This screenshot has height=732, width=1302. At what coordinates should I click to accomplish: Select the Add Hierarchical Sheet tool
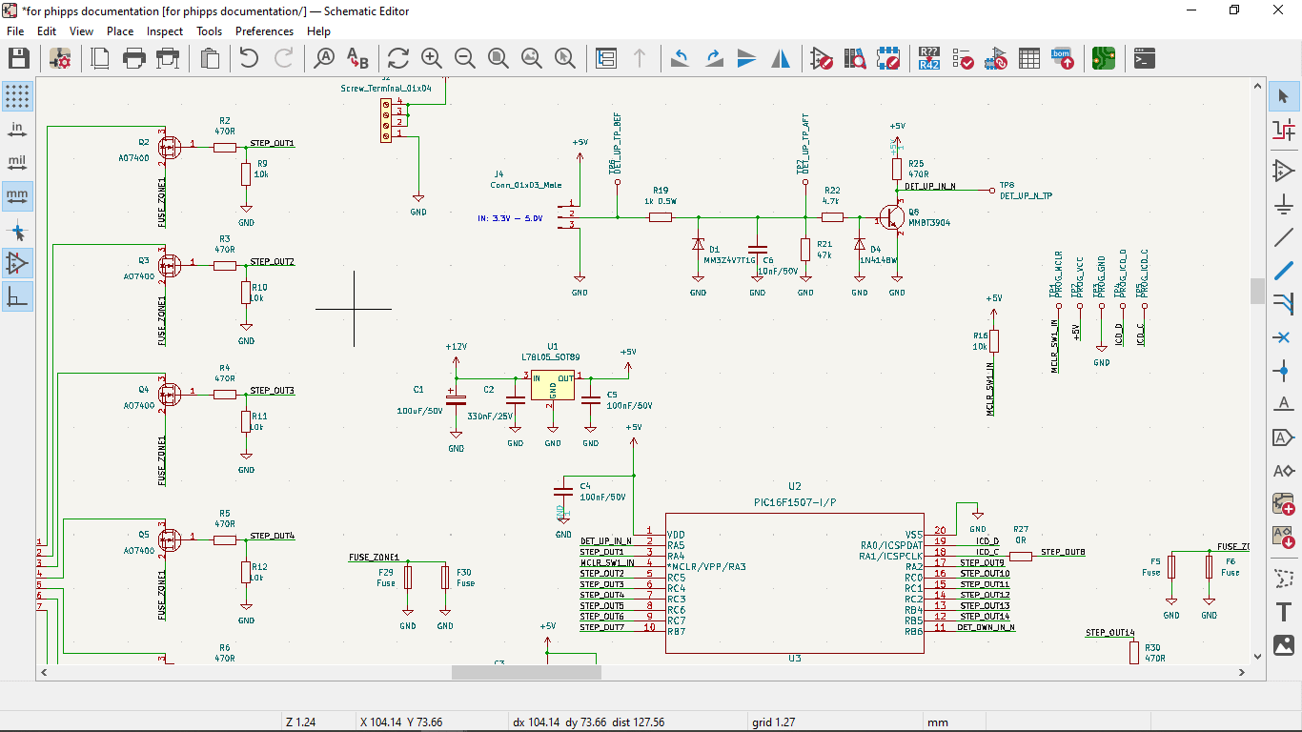click(x=1283, y=504)
